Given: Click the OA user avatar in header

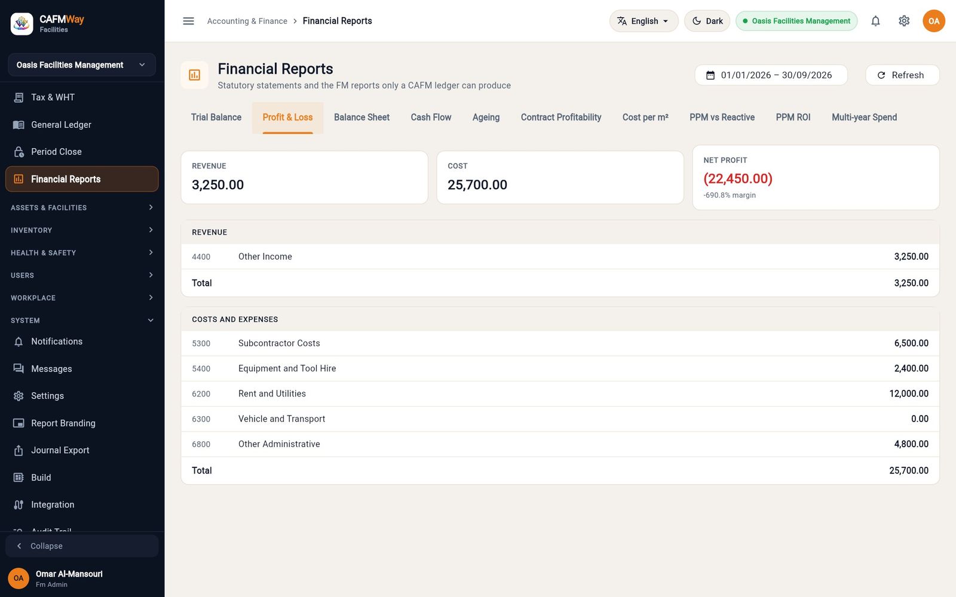Looking at the screenshot, I should coord(934,21).
